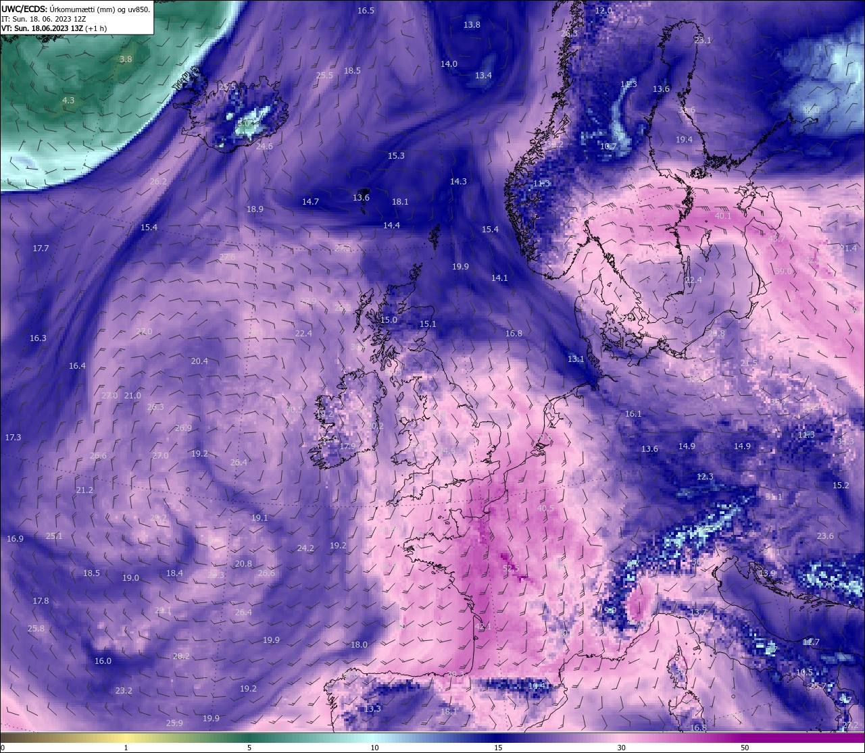Click the IT: Sun. 18. 06. 2023 12Z line
Viewport: 865px width, 753px height.
coord(43,19)
